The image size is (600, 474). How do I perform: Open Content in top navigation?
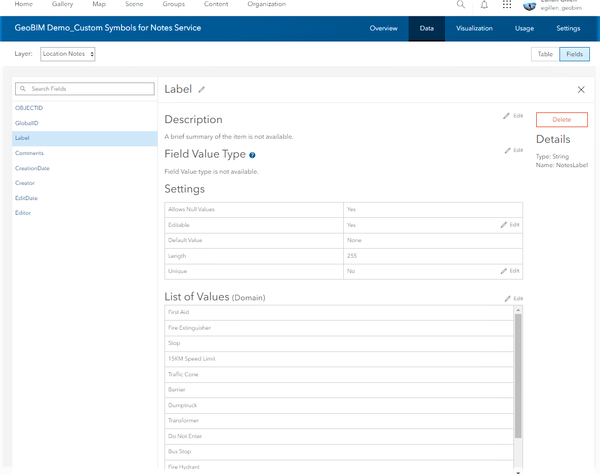(216, 4)
